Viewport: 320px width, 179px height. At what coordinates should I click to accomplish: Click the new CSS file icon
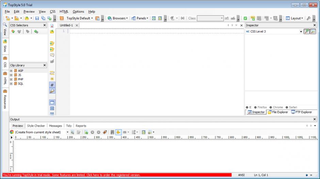[7, 18]
